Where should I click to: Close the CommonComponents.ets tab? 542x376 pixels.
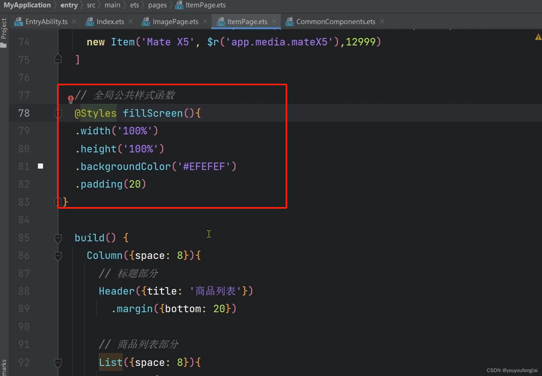pos(382,21)
